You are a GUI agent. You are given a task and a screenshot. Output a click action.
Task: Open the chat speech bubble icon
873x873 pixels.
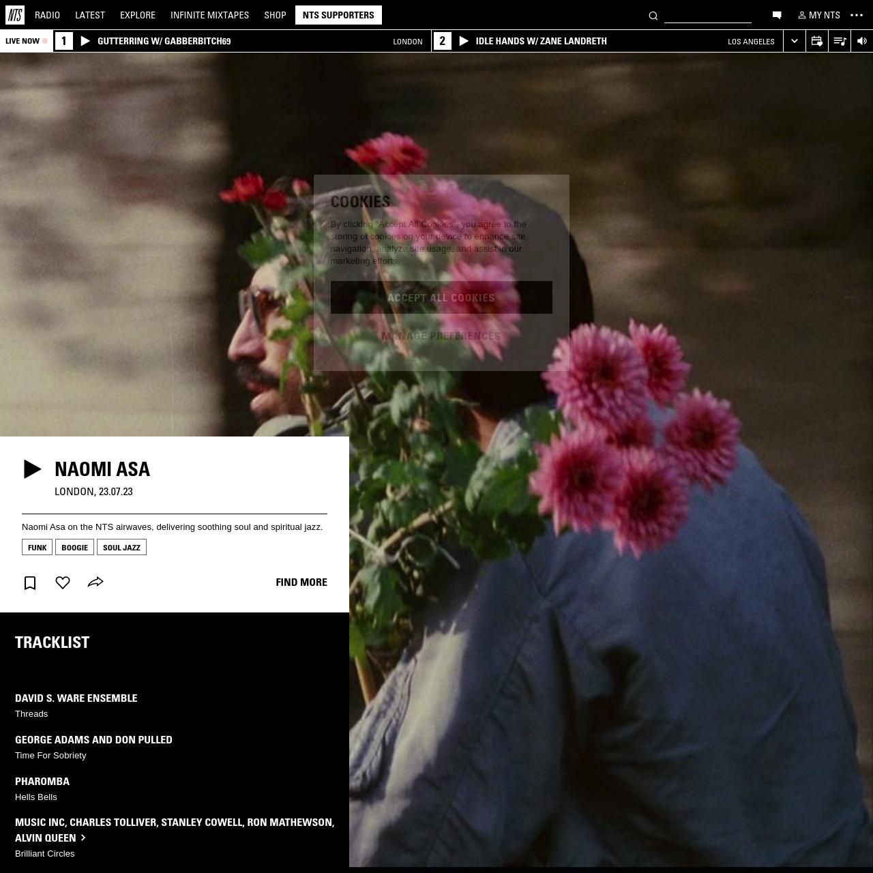click(x=777, y=15)
